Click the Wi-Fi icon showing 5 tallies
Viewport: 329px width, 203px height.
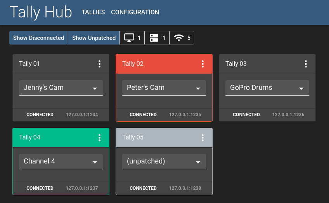click(178, 38)
